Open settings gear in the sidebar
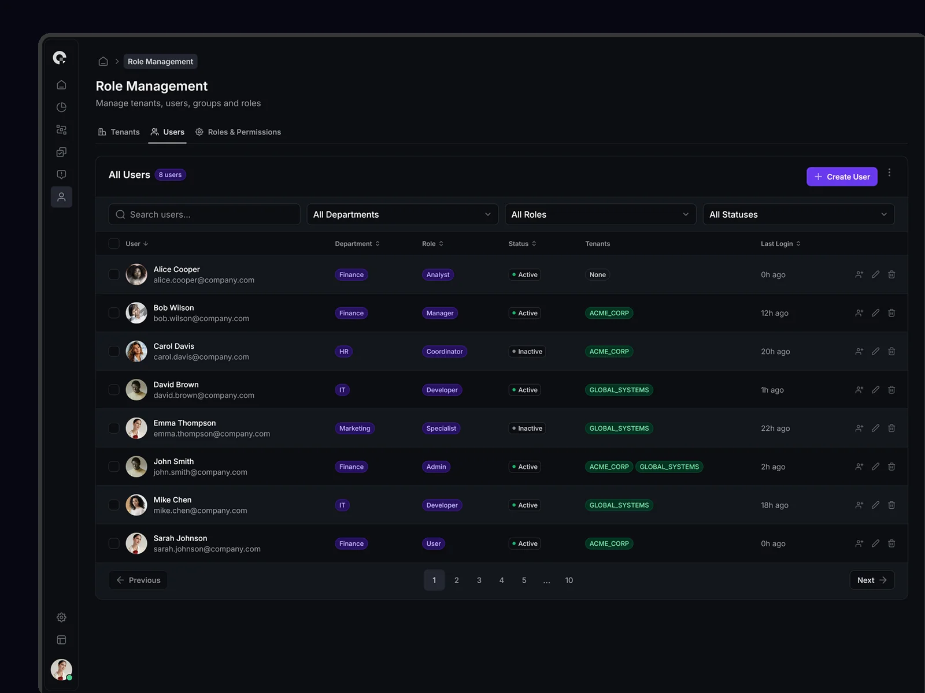This screenshot has width=925, height=693. (x=61, y=617)
